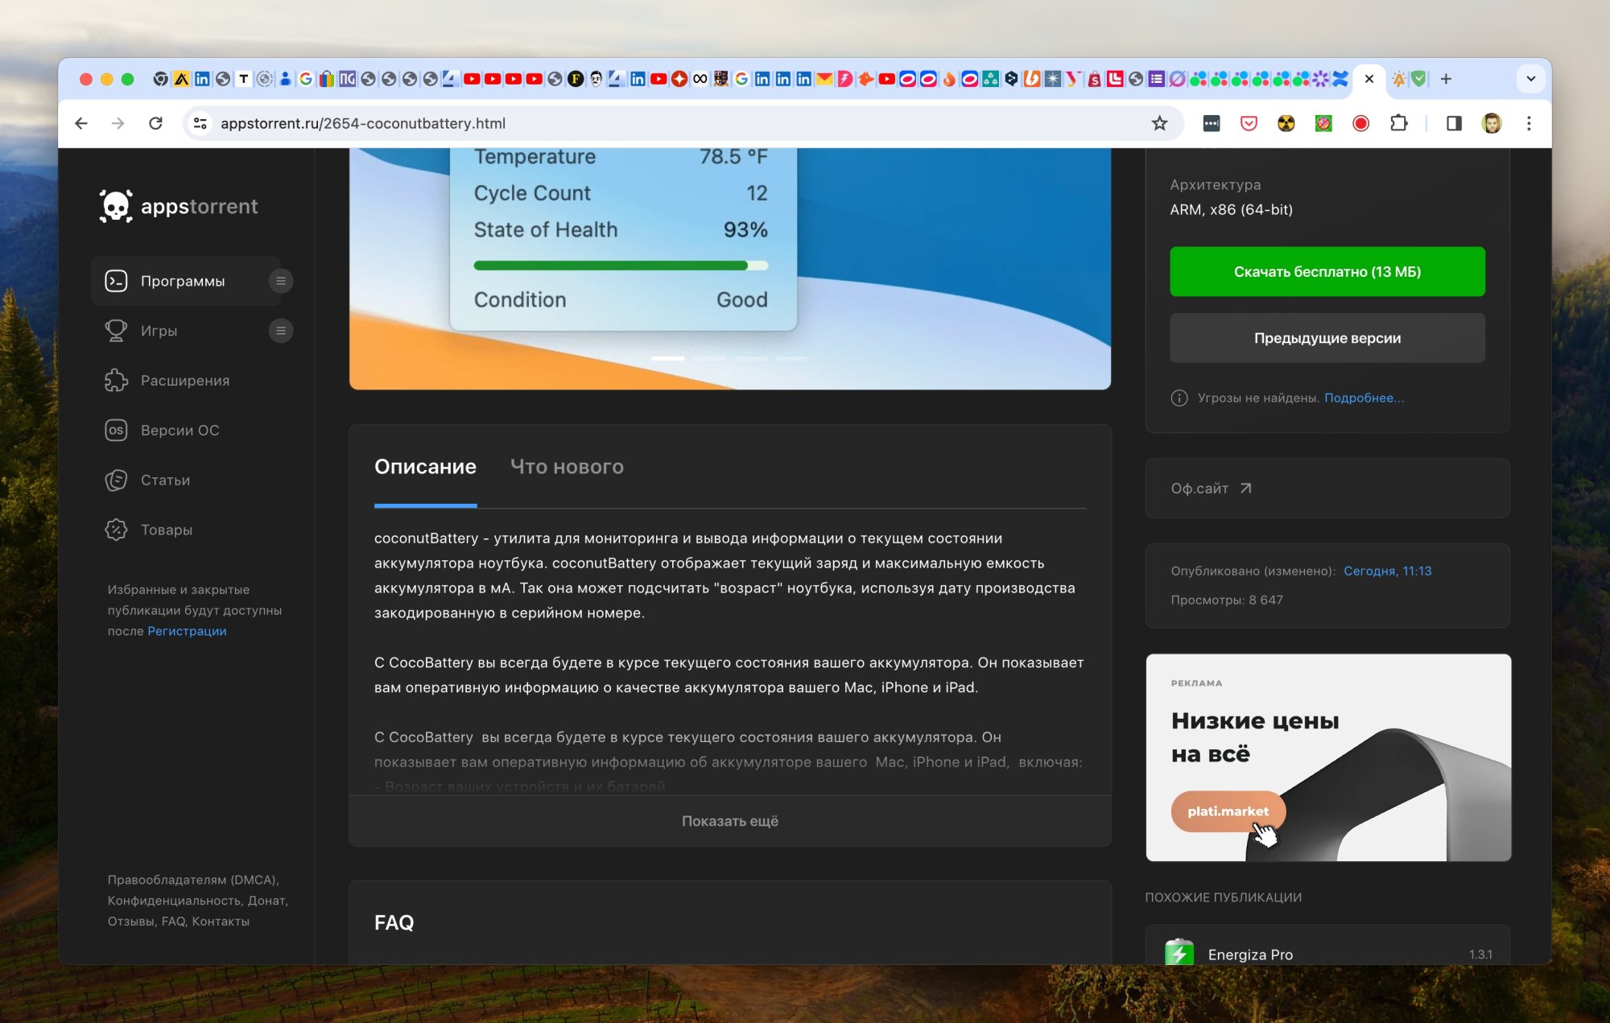The width and height of the screenshot is (1610, 1023).
Task: Switch to the infinity symbol tab
Action: [x=700, y=79]
